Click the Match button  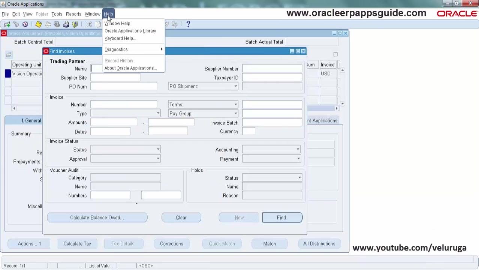(x=269, y=244)
